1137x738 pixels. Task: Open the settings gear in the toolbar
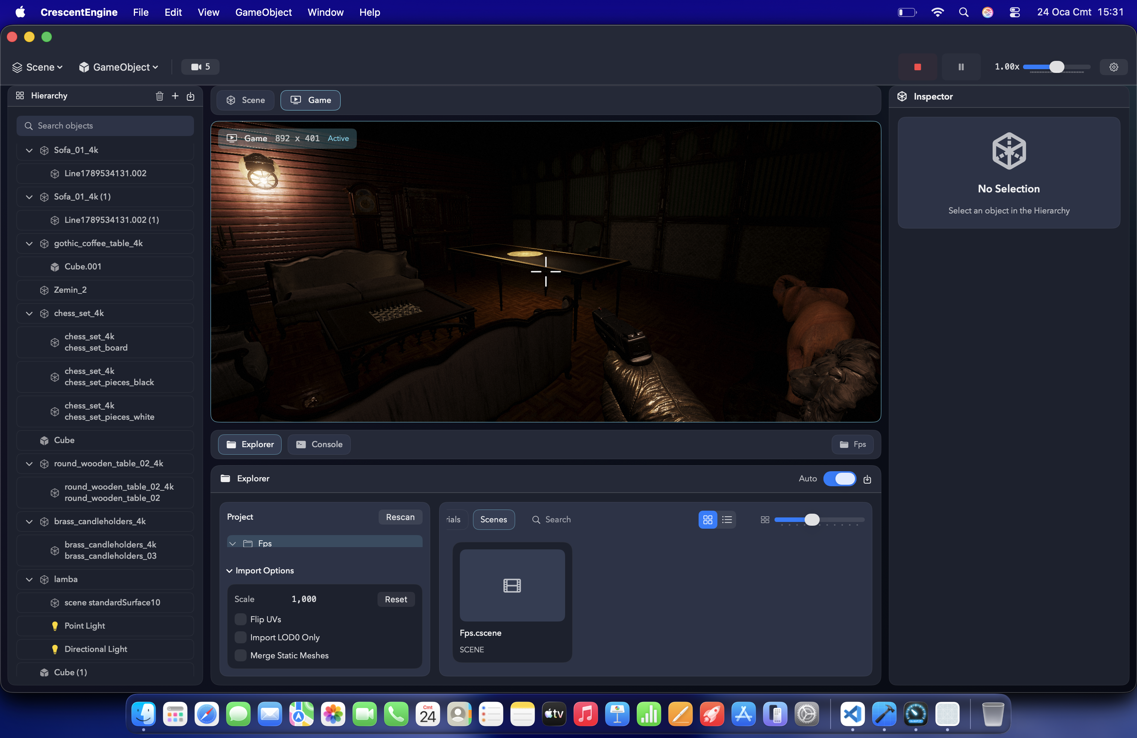click(x=1114, y=67)
